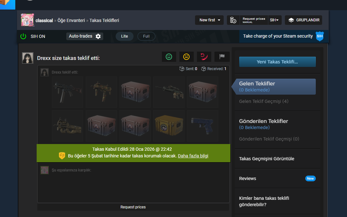Open Auto-trades settings gear
The width and height of the screenshot is (347, 217).
[x=98, y=36]
